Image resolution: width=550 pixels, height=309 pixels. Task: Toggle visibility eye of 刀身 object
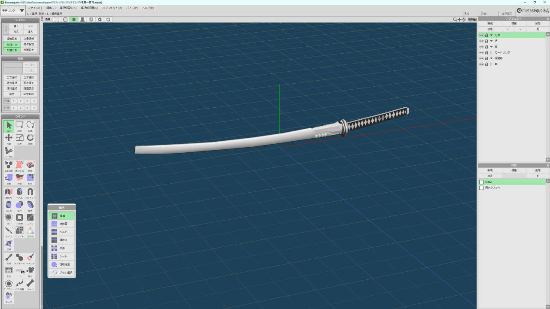coord(481,35)
